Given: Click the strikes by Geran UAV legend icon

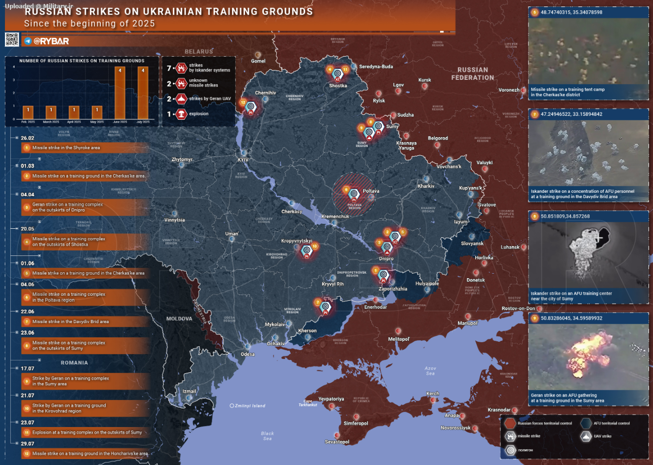Looking at the screenshot, I should point(181,99).
